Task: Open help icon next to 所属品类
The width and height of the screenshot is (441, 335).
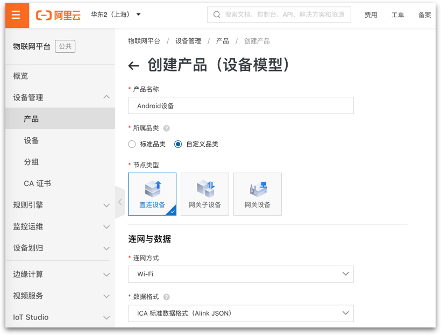Action: click(x=167, y=129)
